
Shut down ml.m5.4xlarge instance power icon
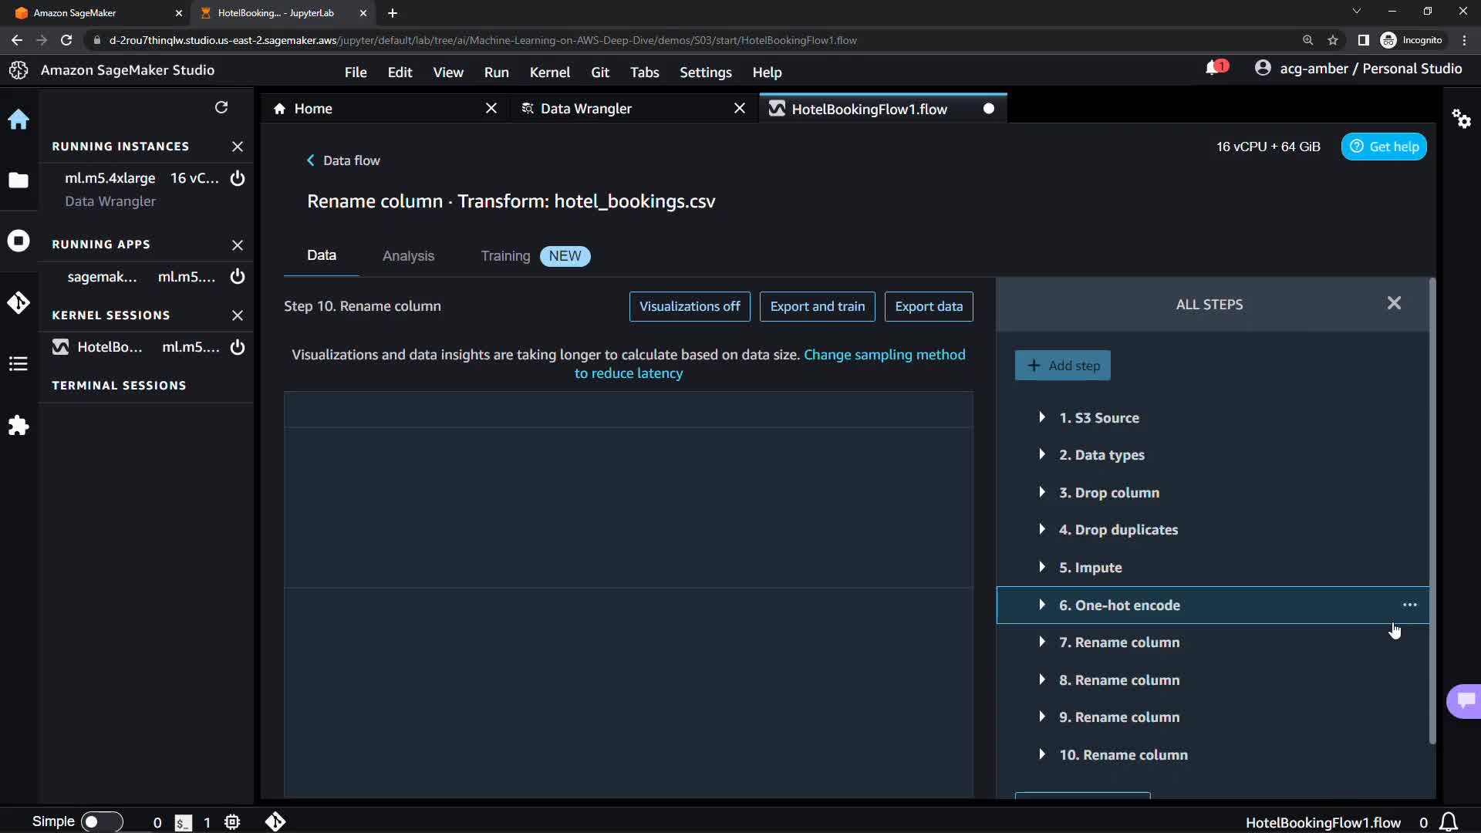(238, 178)
